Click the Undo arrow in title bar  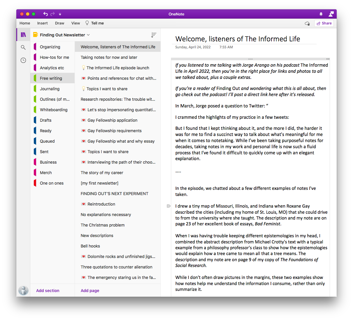pyautogui.click(x=45, y=14)
